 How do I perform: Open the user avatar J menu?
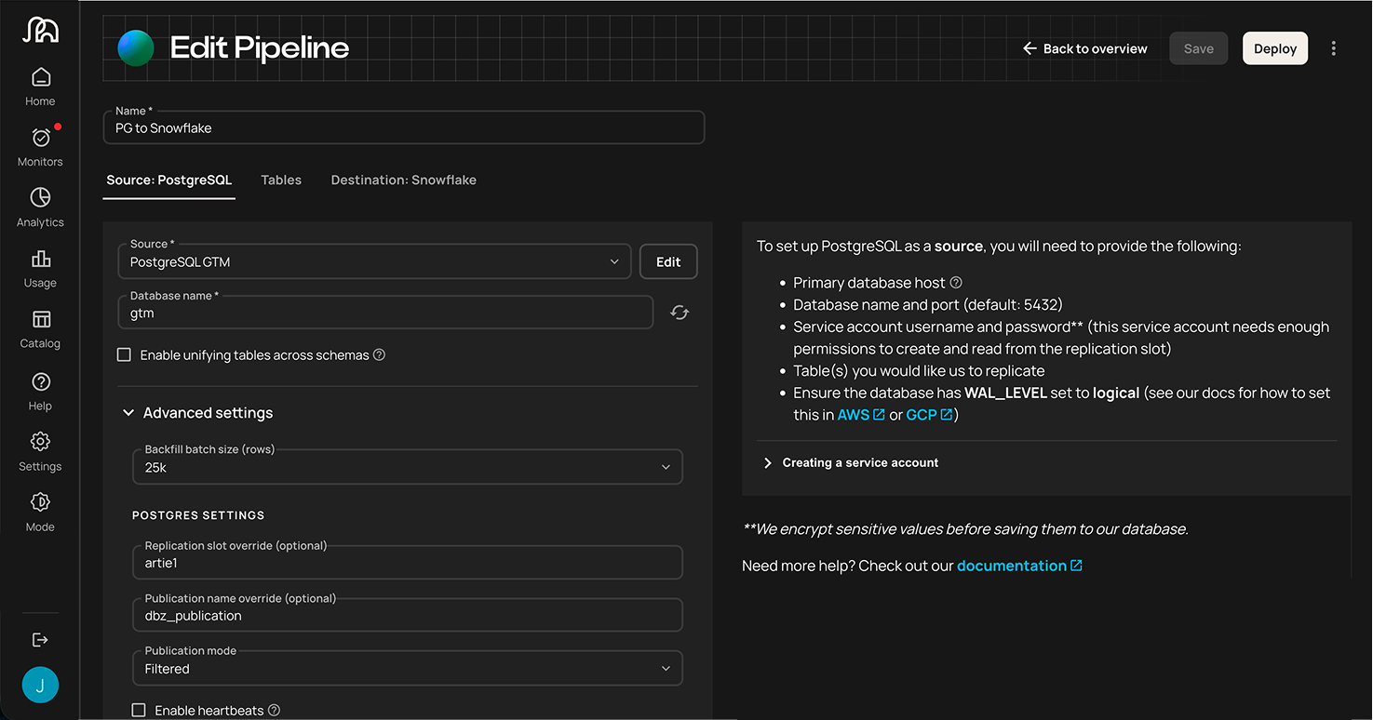(40, 686)
